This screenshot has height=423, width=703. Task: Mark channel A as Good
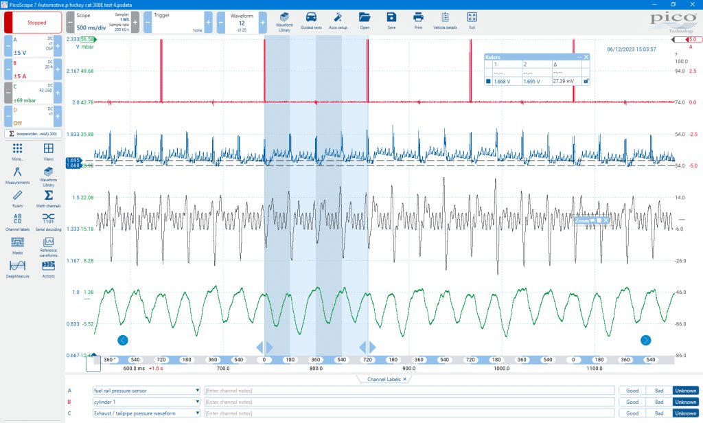tap(632, 391)
